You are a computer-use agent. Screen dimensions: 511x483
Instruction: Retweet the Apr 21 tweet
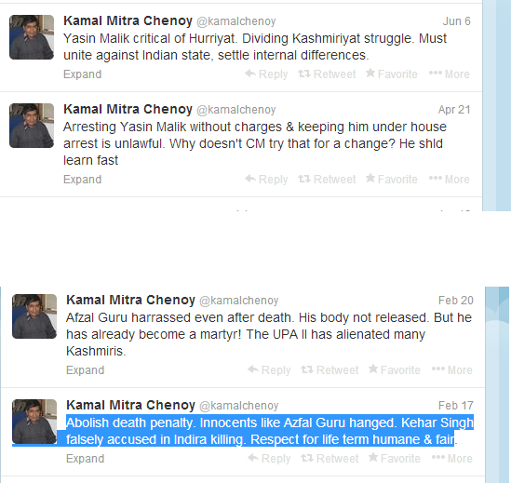(327, 180)
